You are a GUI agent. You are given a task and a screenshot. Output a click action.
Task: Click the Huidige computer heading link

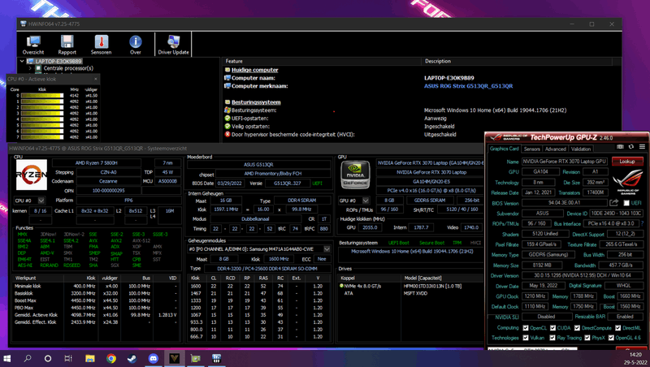click(254, 70)
